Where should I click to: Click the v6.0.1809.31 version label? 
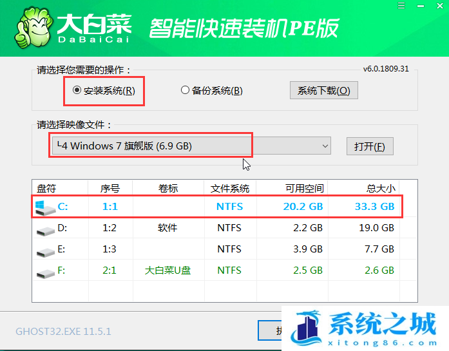pos(386,69)
